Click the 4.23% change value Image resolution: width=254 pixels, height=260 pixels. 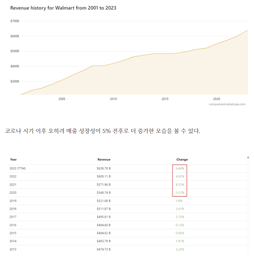click(x=180, y=185)
